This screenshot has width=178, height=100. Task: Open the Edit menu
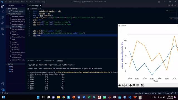pos(10,2)
